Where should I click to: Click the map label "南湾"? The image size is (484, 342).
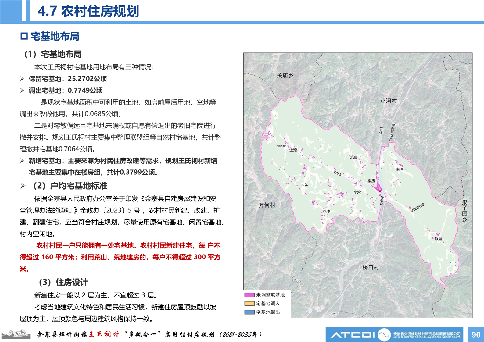click(400, 169)
